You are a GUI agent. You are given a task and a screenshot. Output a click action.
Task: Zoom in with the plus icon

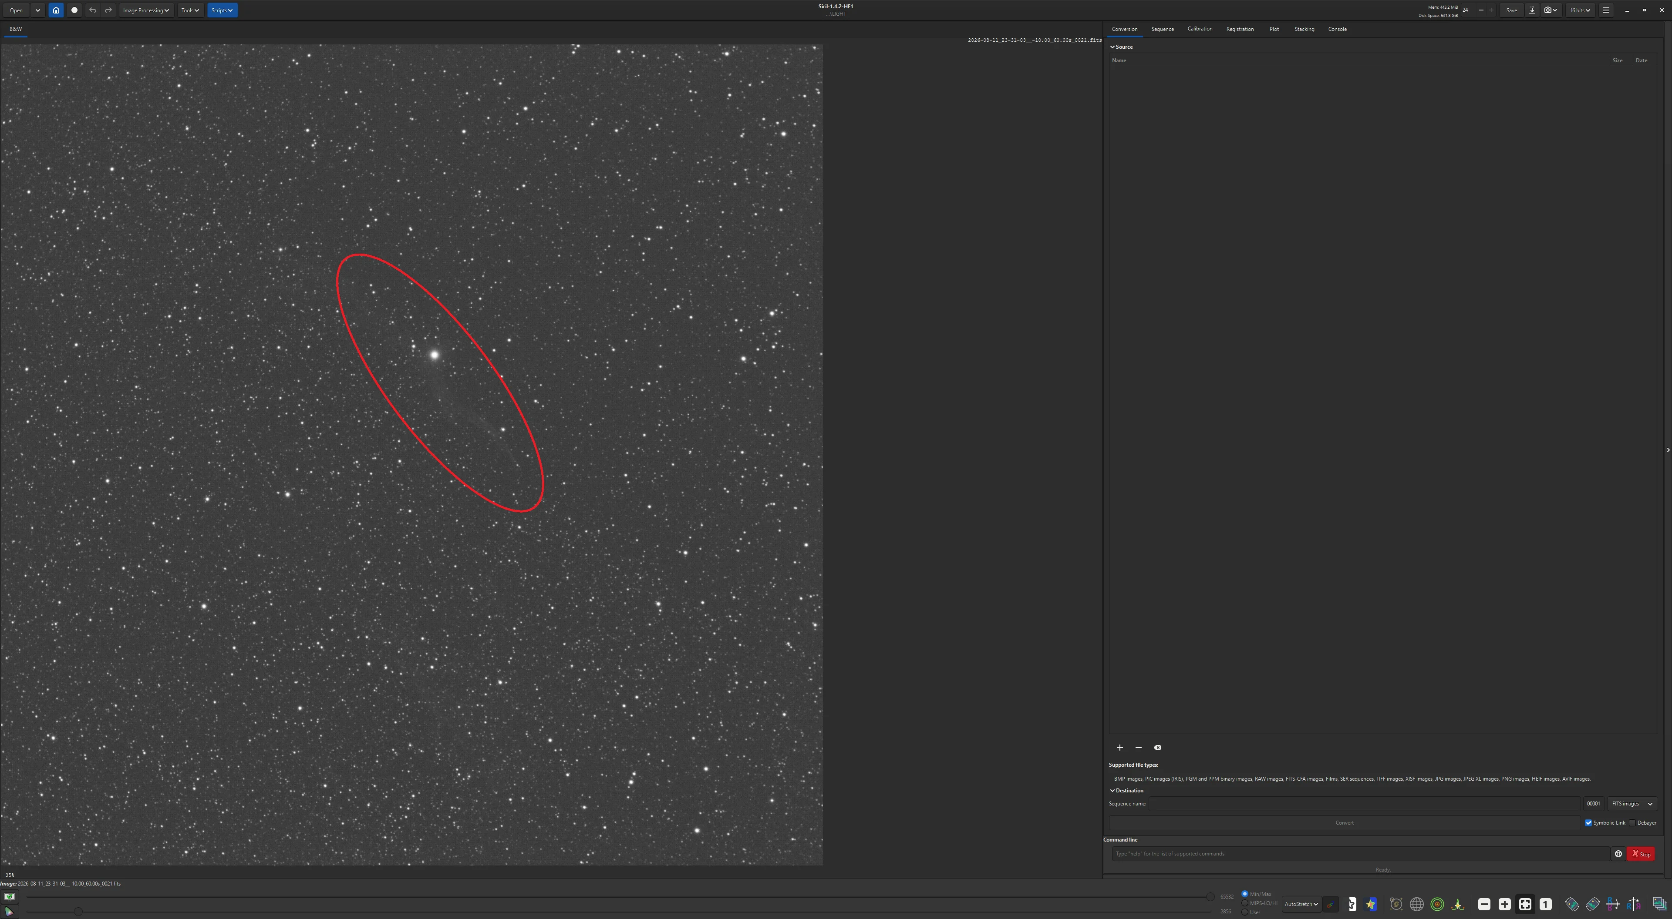pos(1504,904)
